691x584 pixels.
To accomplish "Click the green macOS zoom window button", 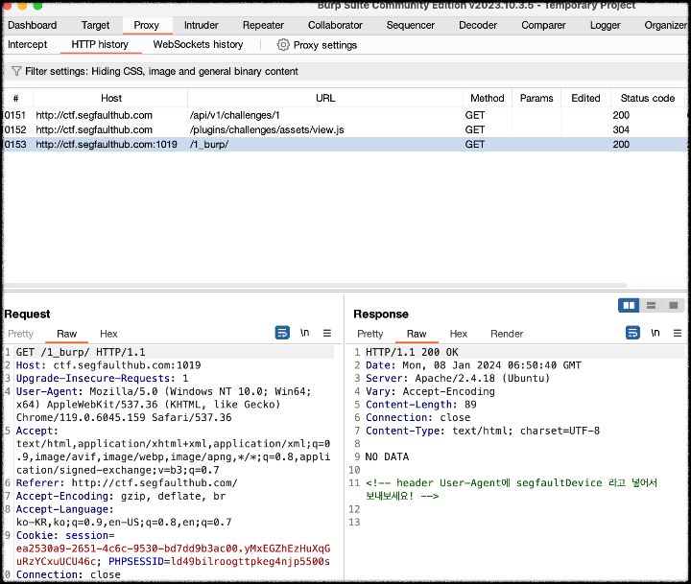I will pos(37,6).
